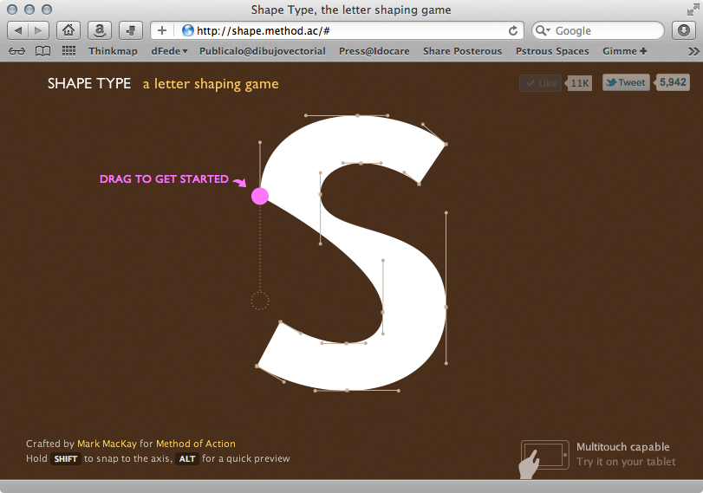The height and width of the screenshot is (493, 703).
Task: Click the Tweet button
Action: point(625,83)
